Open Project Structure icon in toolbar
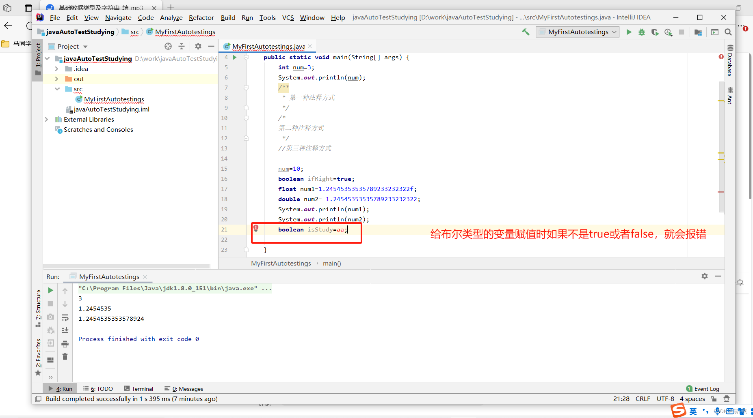Image resolution: width=753 pixels, height=418 pixels. 698,32
